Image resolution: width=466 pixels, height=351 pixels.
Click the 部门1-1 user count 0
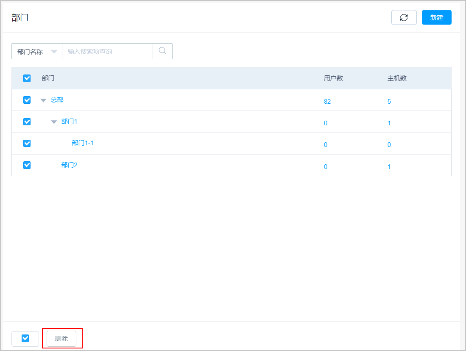click(325, 145)
